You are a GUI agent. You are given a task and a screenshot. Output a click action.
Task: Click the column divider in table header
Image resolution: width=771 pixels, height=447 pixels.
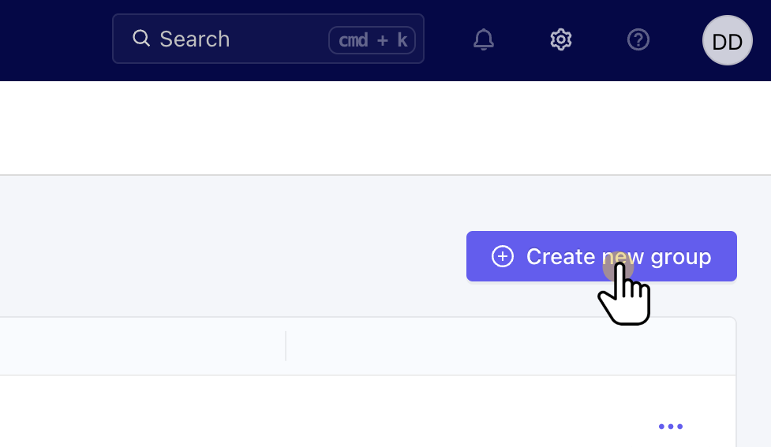click(x=286, y=347)
